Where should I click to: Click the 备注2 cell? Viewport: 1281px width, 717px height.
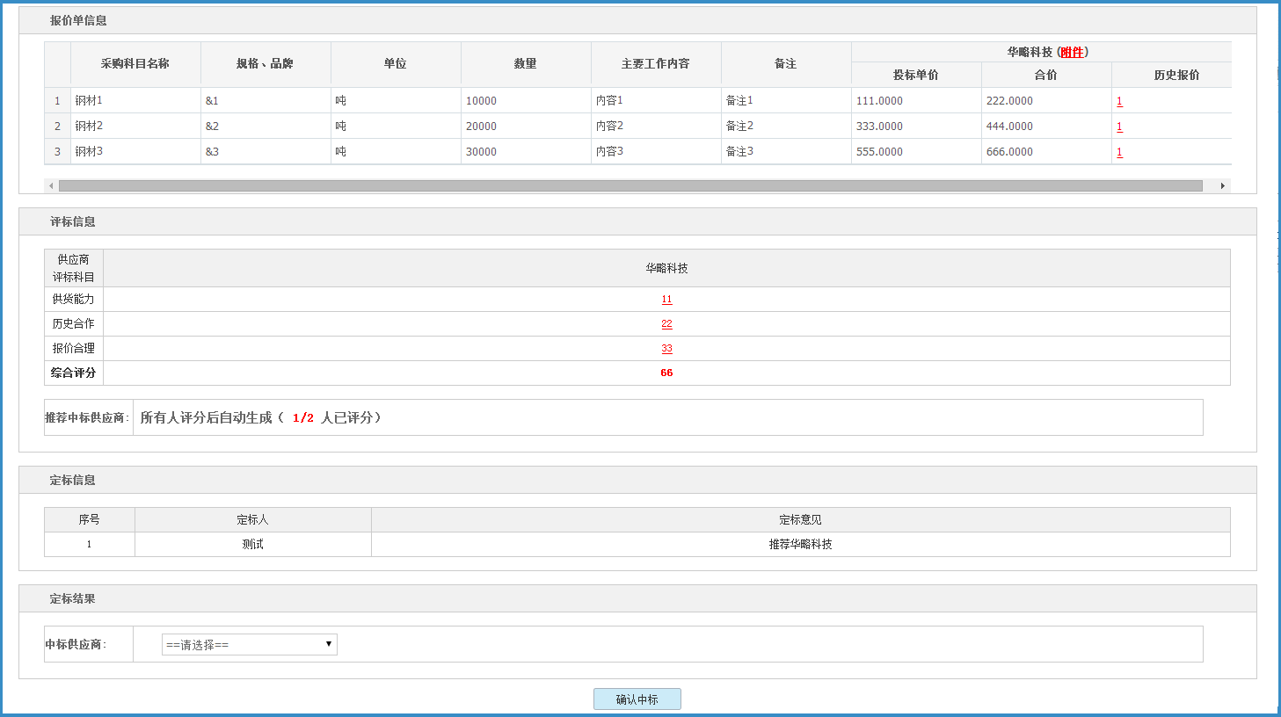pyautogui.click(x=786, y=126)
